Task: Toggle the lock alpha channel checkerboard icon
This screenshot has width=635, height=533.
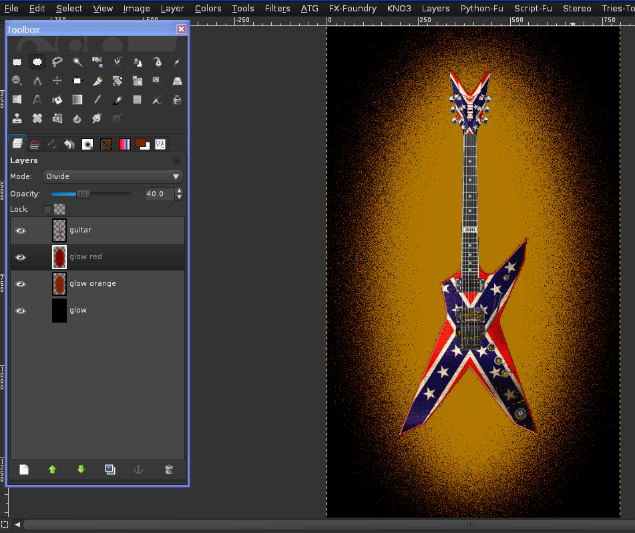Action: 59,209
